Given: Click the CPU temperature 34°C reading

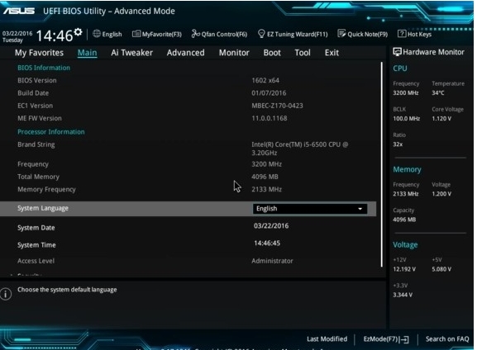Looking at the screenshot, I should point(438,93).
